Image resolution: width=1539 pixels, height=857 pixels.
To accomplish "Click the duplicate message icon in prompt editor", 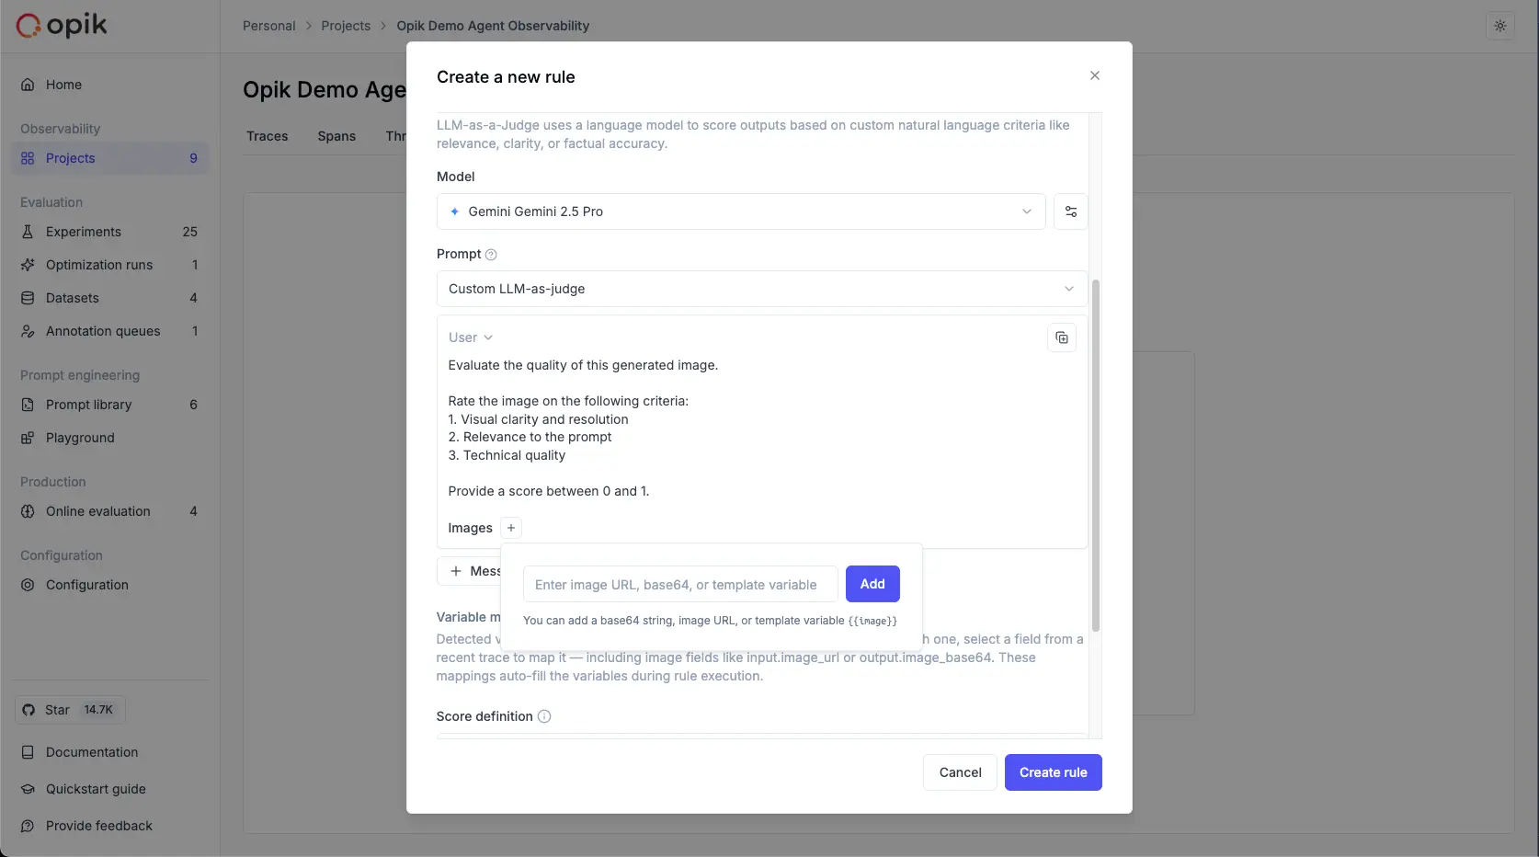I will 1061,337.
